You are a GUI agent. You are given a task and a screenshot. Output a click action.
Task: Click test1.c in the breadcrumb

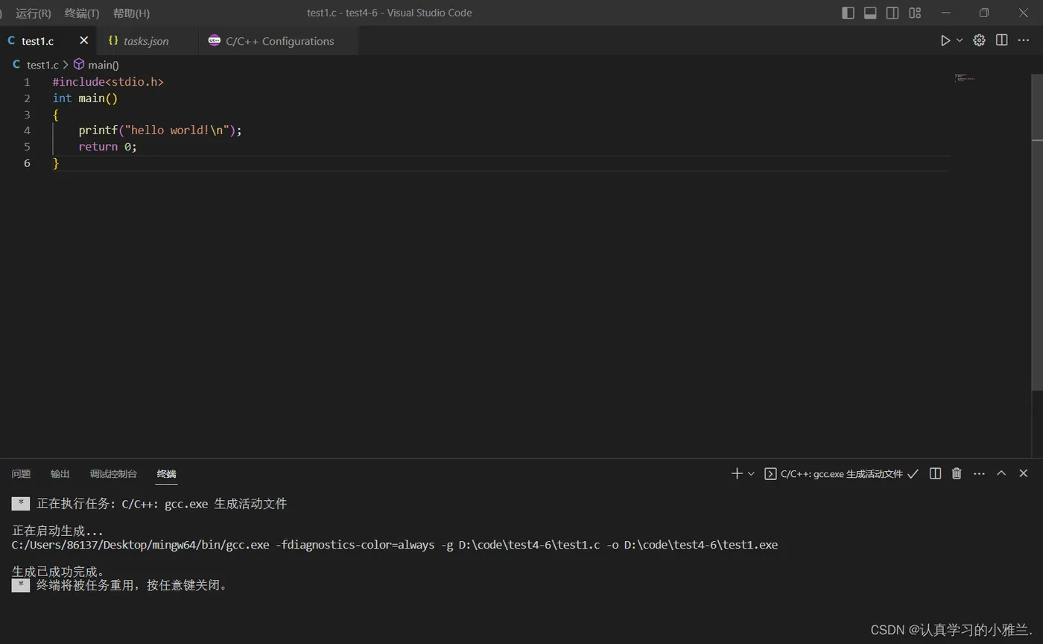point(42,65)
